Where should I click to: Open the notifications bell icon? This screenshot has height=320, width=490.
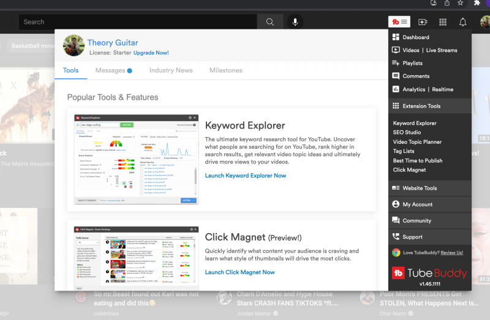click(463, 22)
